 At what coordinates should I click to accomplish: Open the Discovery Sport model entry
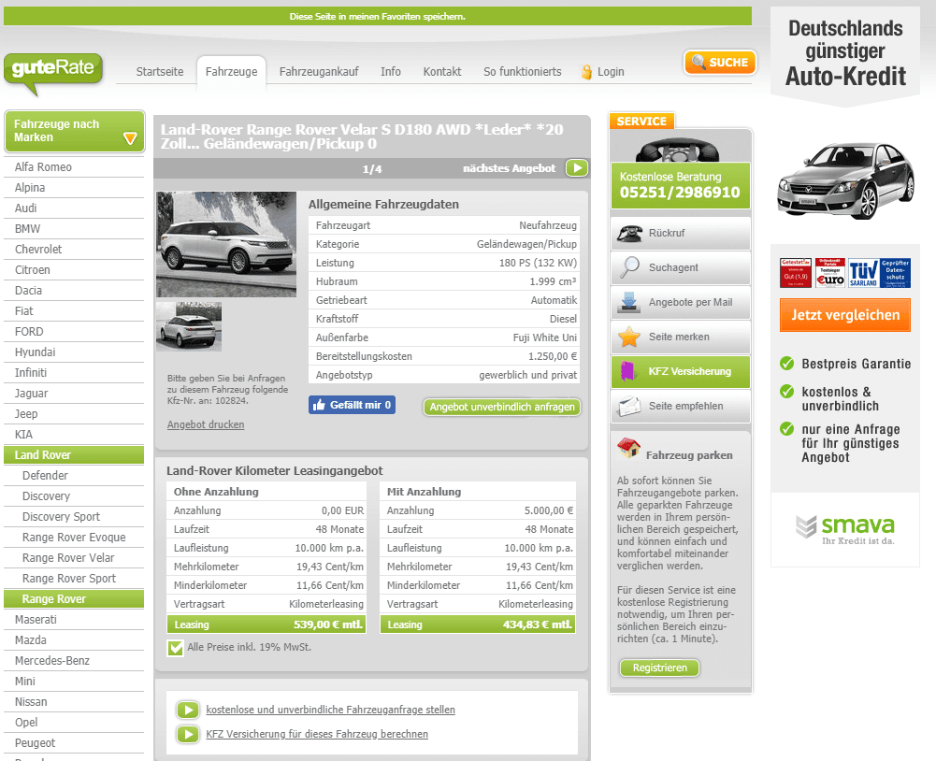74,517
